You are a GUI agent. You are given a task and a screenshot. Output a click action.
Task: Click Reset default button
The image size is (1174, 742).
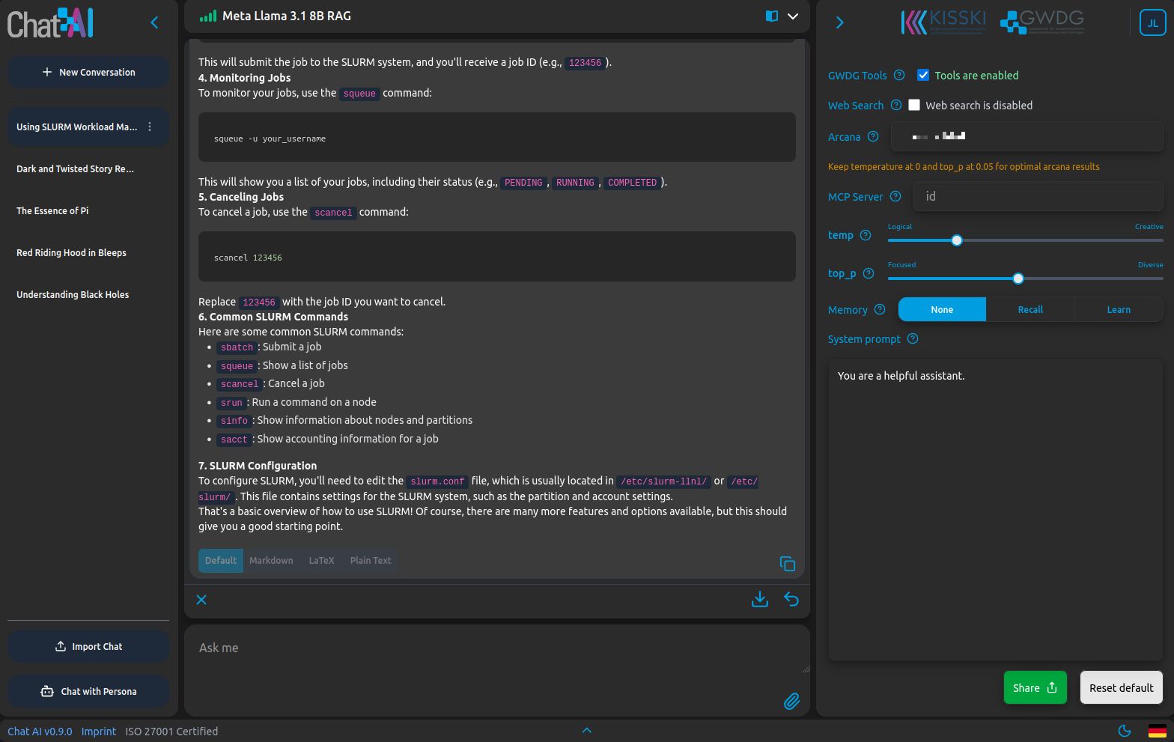[1121, 687]
